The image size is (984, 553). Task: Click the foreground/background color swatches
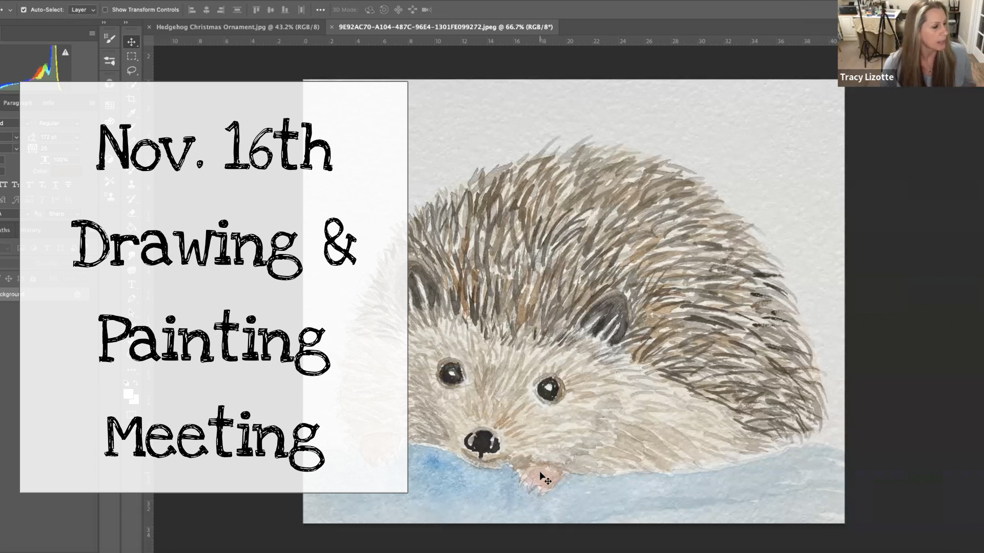131,396
